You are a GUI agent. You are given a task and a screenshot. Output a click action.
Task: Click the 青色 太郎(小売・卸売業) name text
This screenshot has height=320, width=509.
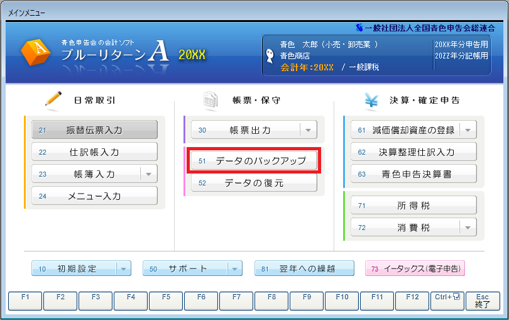click(329, 45)
